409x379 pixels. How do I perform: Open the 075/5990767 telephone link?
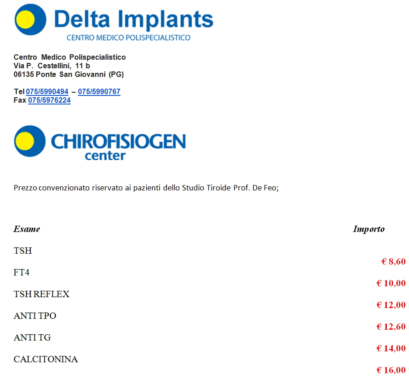[x=99, y=92]
